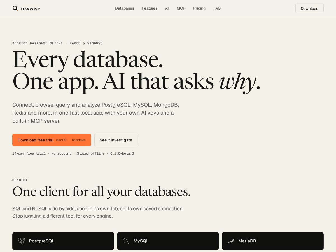The height and width of the screenshot is (252, 336).
Task: Select the MariaDB database card
Action: tap(273, 241)
